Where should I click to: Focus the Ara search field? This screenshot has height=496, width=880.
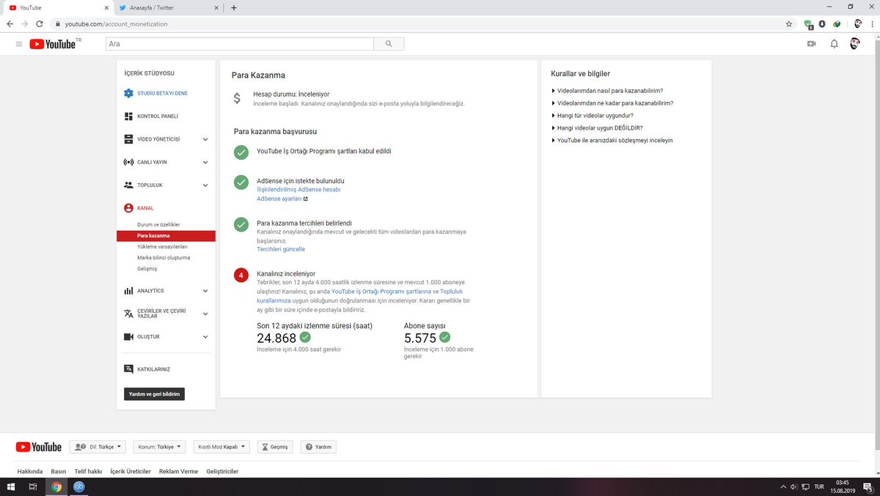click(x=240, y=44)
